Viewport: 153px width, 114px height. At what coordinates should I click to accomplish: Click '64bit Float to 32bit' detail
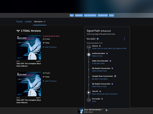click(99, 87)
